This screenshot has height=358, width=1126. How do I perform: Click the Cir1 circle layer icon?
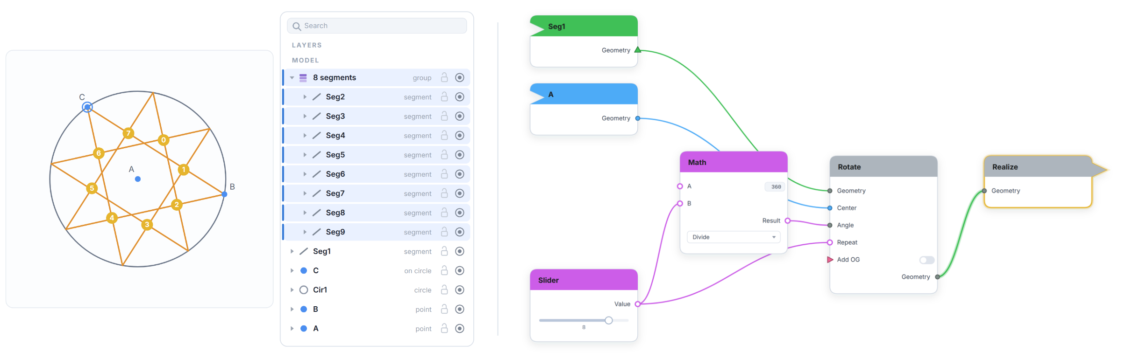(304, 290)
